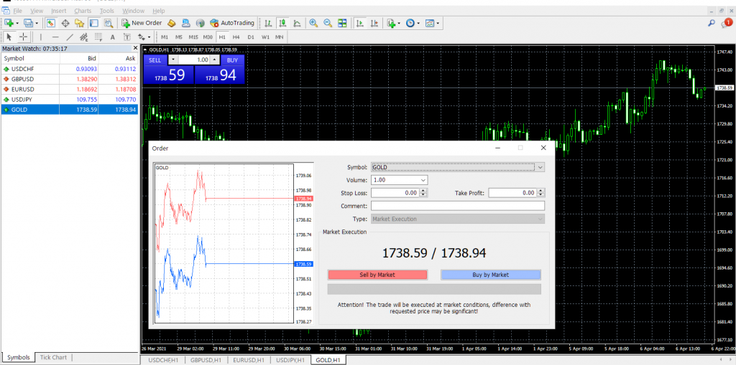The image size is (736, 365).
Task: Click the signals globe icon in toolbar
Action: coord(200,22)
